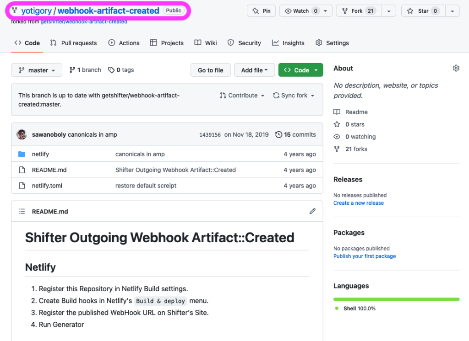Click the Go to file button

(211, 70)
